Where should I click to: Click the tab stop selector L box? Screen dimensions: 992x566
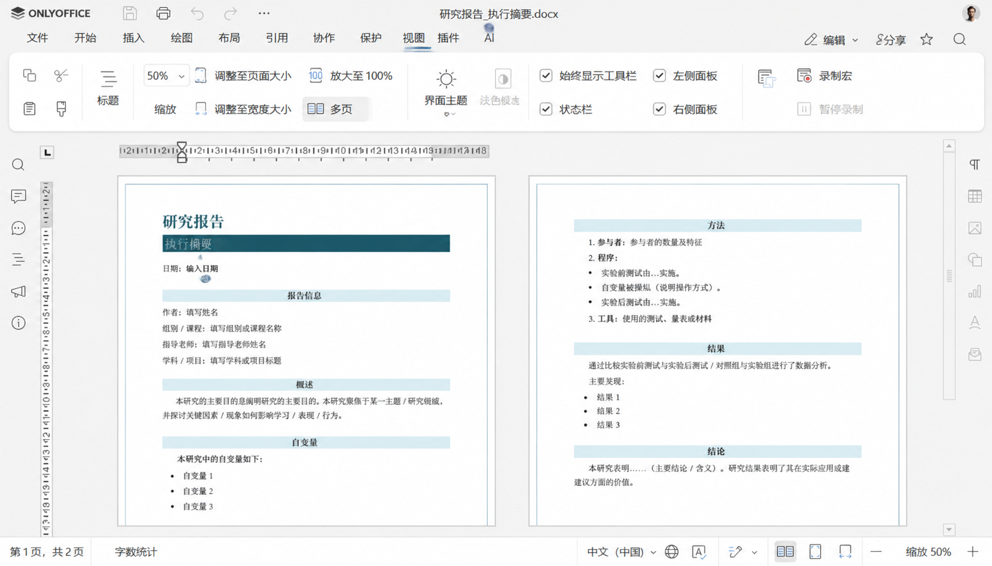point(47,152)
